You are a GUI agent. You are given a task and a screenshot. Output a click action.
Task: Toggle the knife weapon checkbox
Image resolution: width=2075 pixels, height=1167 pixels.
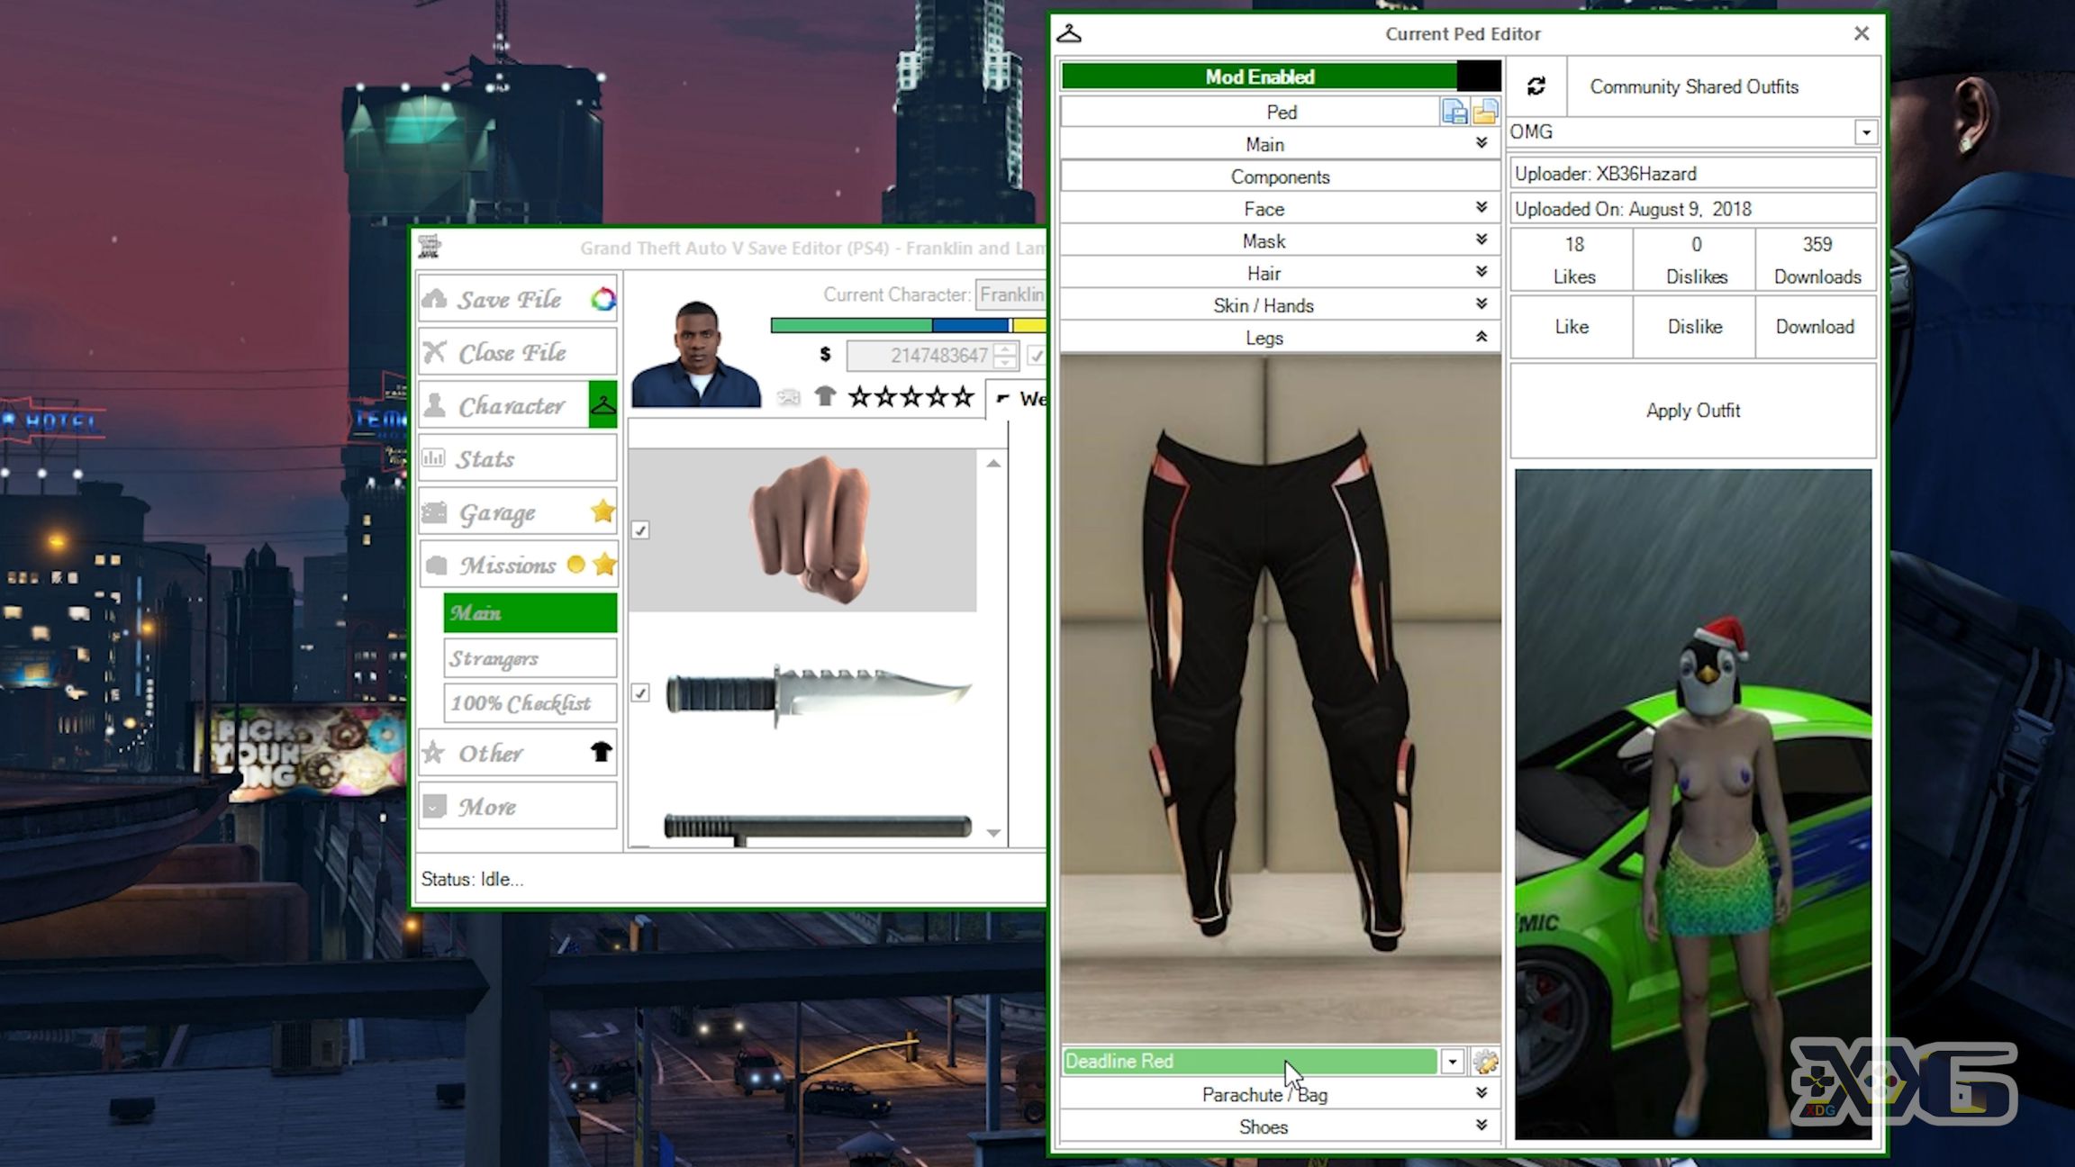point(640,692)
